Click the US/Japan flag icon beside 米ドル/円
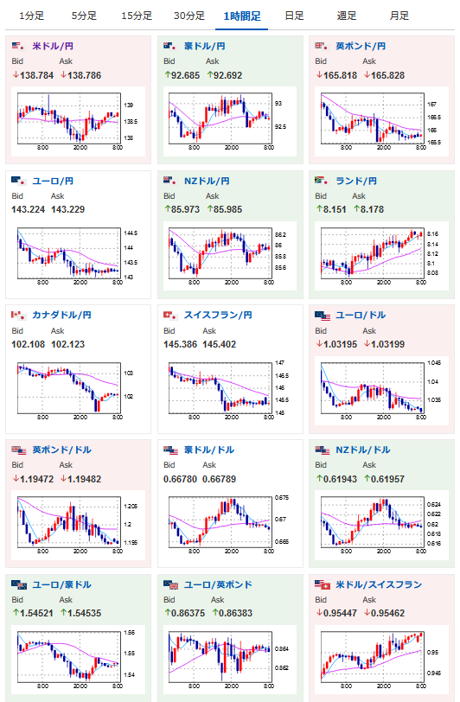 18,46
